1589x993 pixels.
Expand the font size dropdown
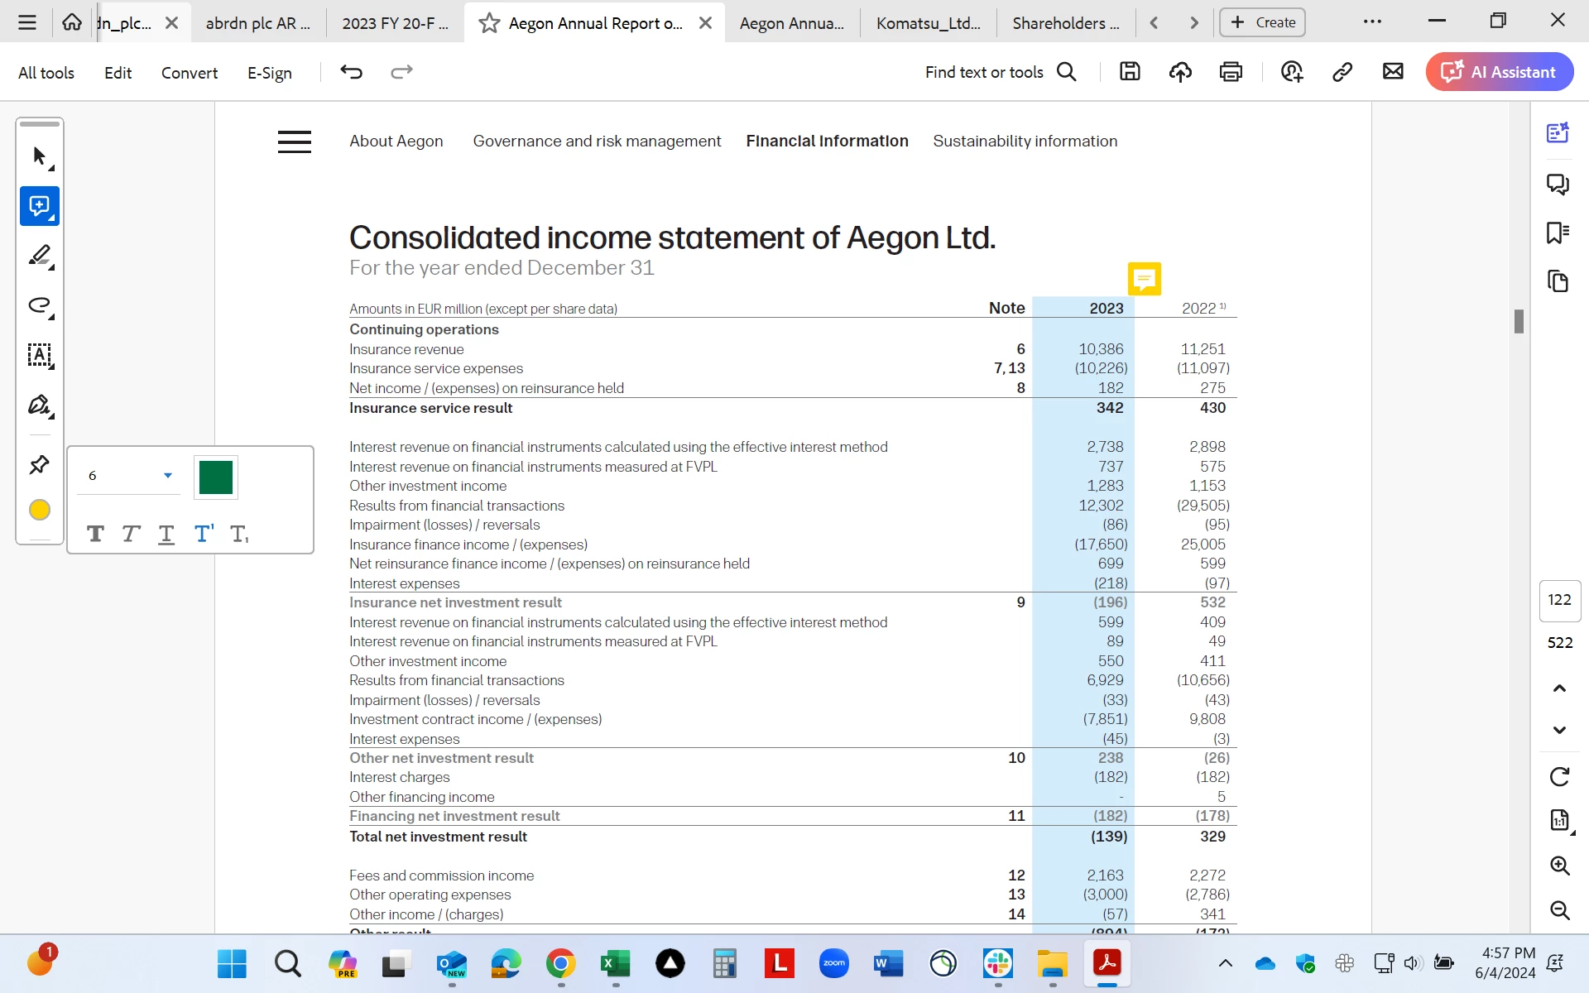coord(168,476)
